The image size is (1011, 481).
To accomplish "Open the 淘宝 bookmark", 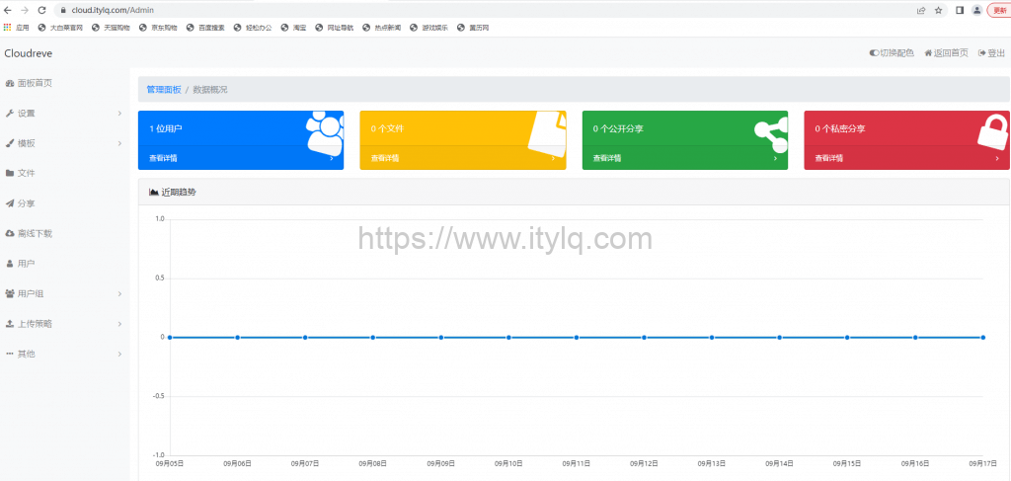I will (x=293, y=28).
